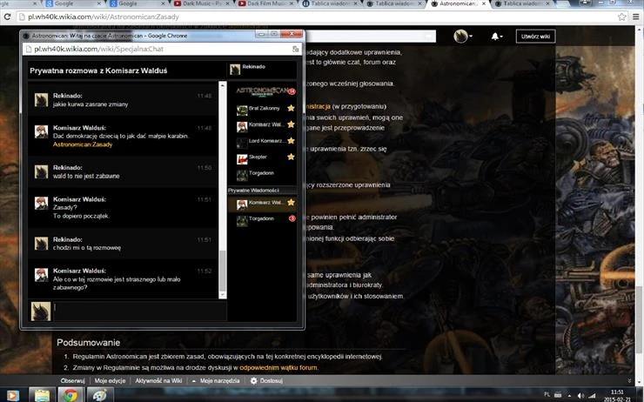This screenshot has width=644, height=402.
Task: Click Rekinado name above 'chodzi mi o tą rozmowę'
Action: click(x=68, y=239)
